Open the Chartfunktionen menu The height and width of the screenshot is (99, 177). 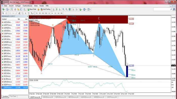pos(27,6)
